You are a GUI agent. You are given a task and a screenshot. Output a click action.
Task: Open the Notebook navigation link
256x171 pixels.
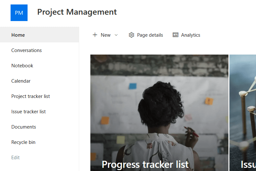pyautogui.click(x=22, y=66)
